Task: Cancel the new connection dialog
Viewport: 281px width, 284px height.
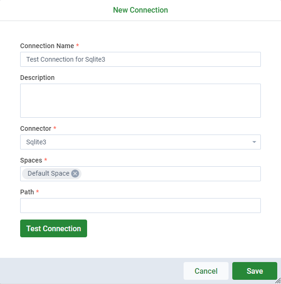Action: 206,271
